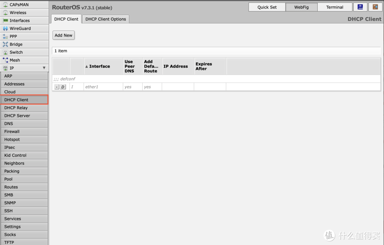Open the Routes submenu item

pos(24,187)
